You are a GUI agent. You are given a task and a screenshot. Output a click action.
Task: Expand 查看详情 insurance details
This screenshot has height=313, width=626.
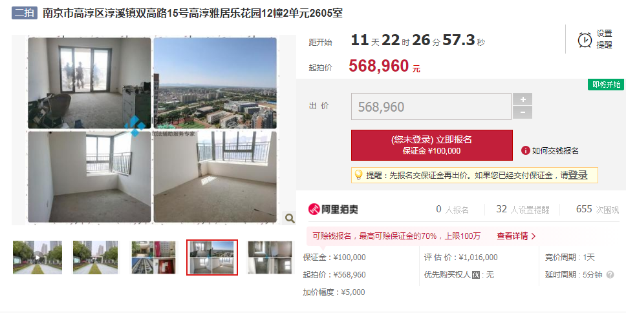pyautogui.click(x=516, y=236)
